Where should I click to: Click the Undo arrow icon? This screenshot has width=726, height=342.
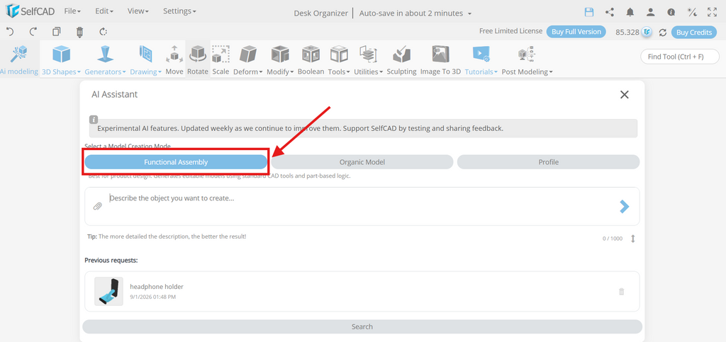(10, 31)
